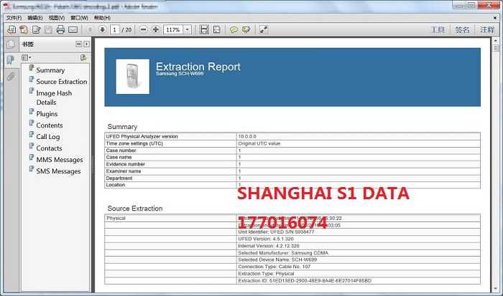Image resolution: width=503 pixels, height=296 pixels.
Task: Click the convert file to PDF icon
Action: coord(24,30)
